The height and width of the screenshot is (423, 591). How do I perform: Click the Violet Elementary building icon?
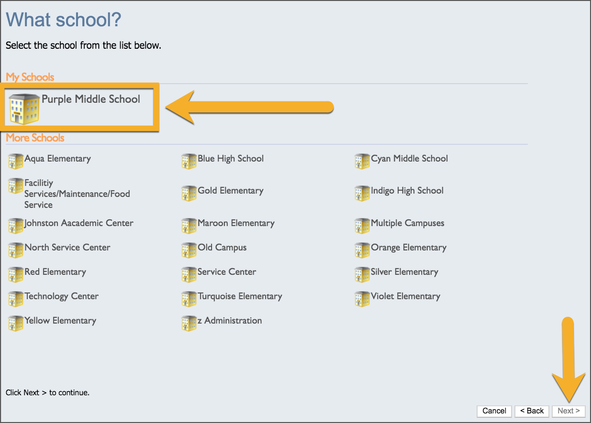point(362,299)
